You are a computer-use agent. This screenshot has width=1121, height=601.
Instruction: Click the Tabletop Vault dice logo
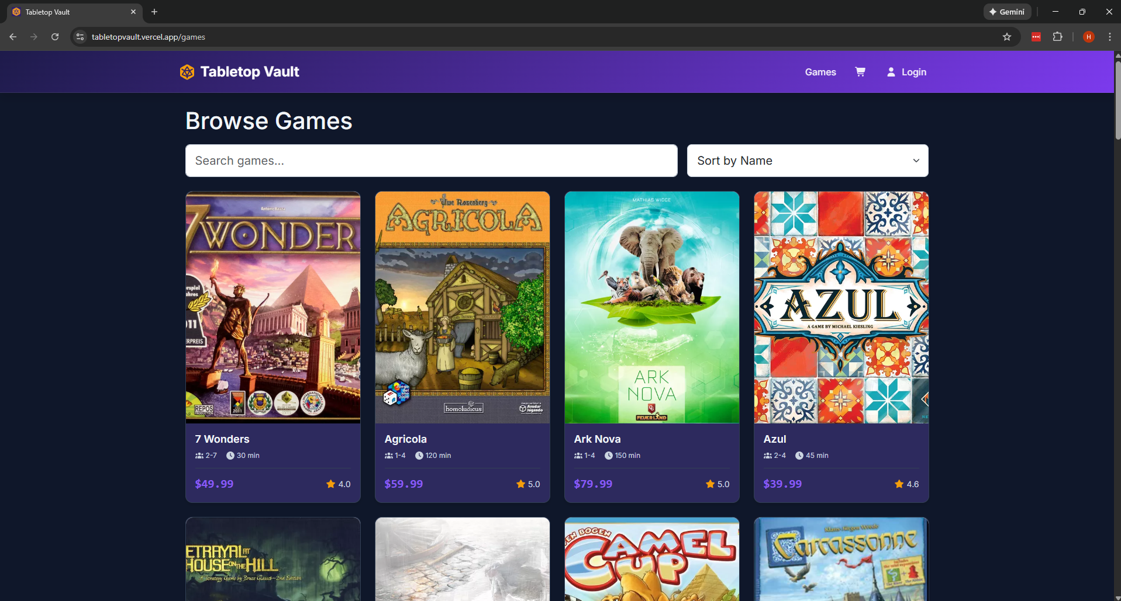pyautogui.click(x=187, y=71)
